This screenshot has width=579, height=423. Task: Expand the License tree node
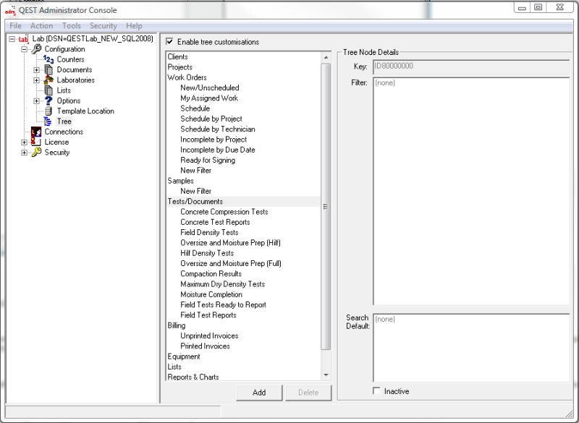pos(23,142)
